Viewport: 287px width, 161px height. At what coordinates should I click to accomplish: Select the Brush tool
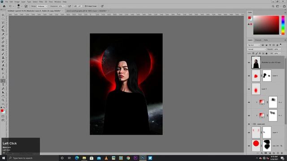tap(3, 54)
